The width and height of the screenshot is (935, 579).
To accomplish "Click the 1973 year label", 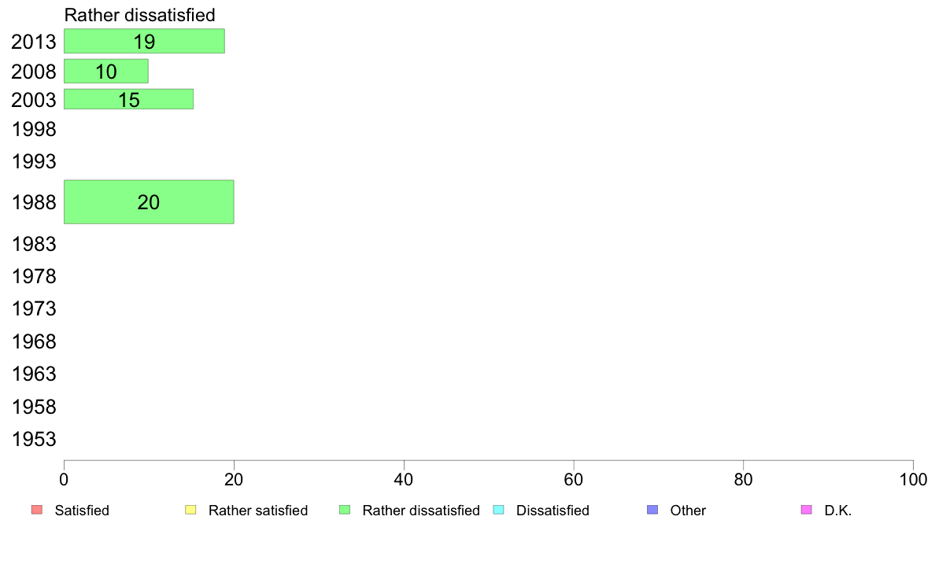I will pyautogui.click(x=34, y=309).
